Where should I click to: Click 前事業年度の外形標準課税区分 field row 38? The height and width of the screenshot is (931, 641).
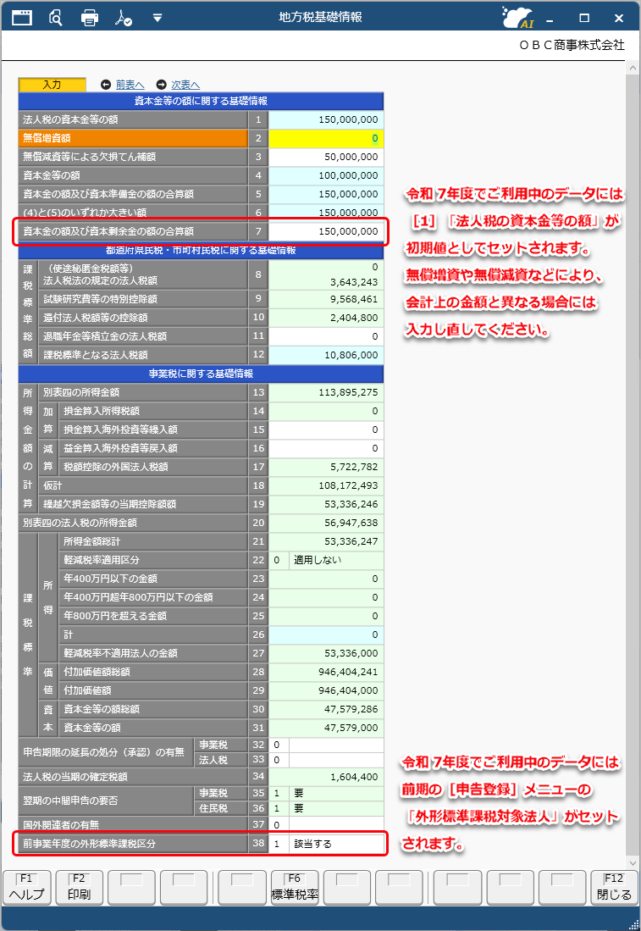pos(326,844)
